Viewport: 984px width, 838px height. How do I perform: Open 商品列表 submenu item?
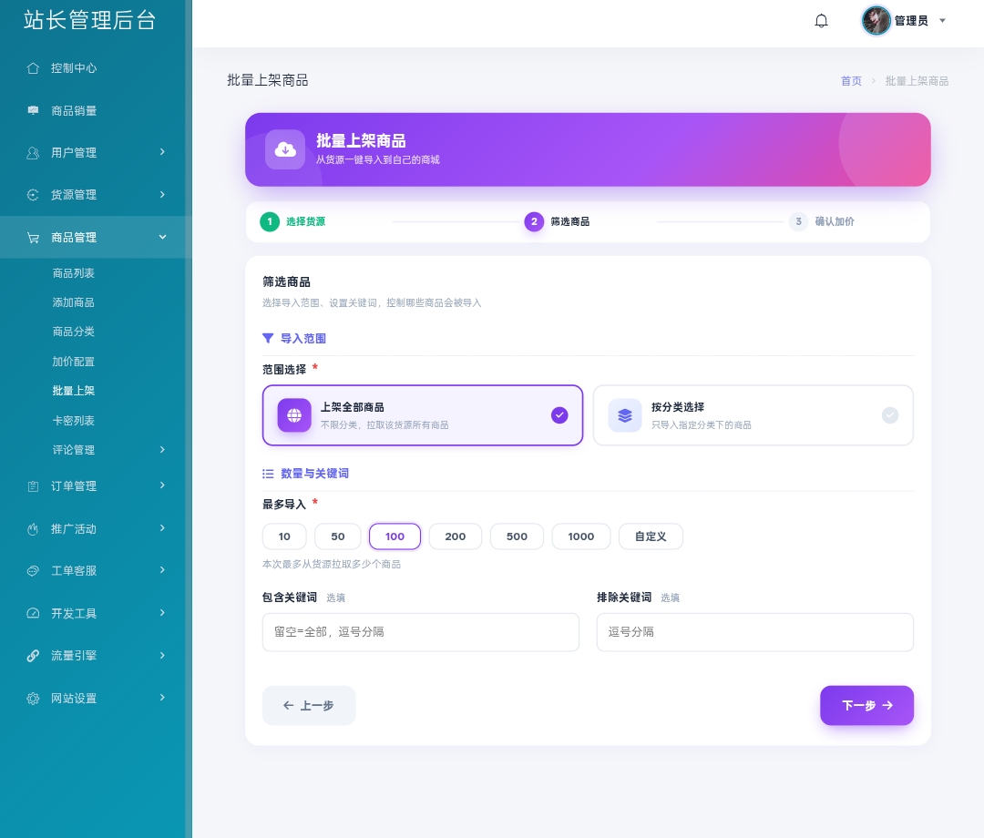tap(74, 273)
